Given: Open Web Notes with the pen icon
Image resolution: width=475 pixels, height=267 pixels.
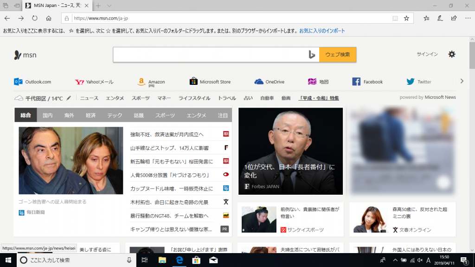Looking at the screenshot, I should (x=439, y=18).
